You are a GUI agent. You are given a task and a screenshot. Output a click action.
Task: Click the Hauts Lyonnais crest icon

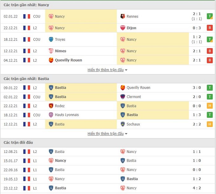click(51, 115)
